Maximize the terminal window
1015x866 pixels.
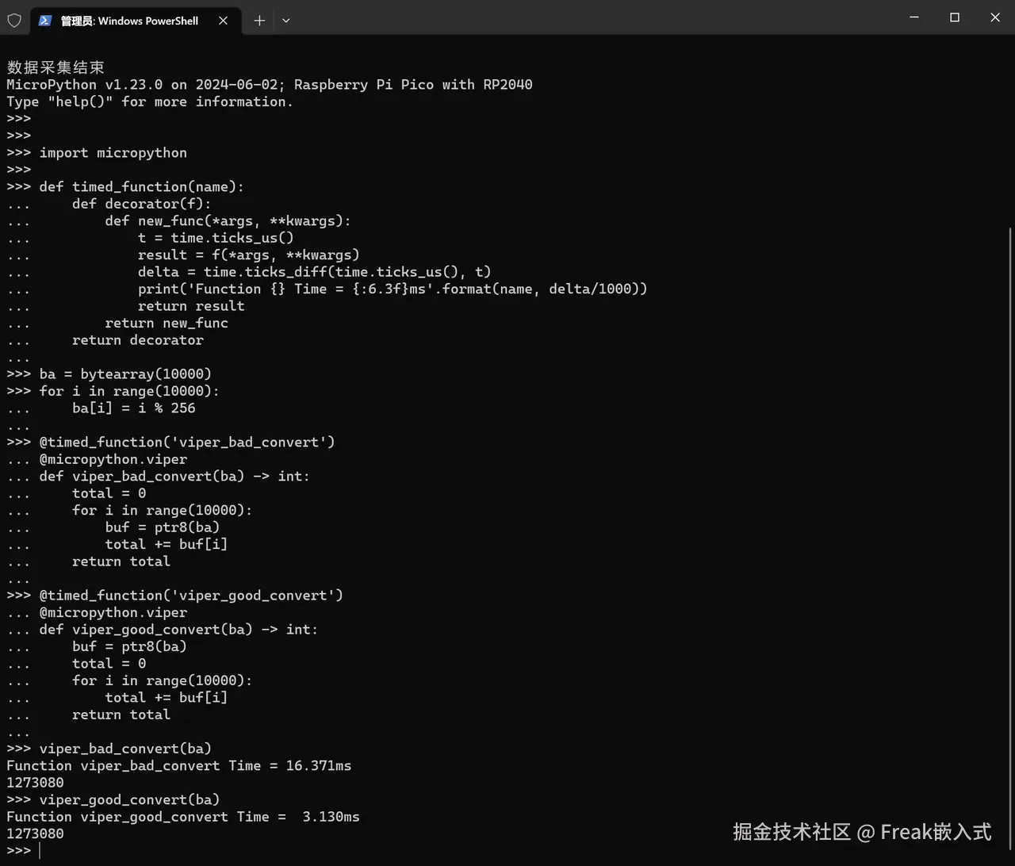click(955, 17)
